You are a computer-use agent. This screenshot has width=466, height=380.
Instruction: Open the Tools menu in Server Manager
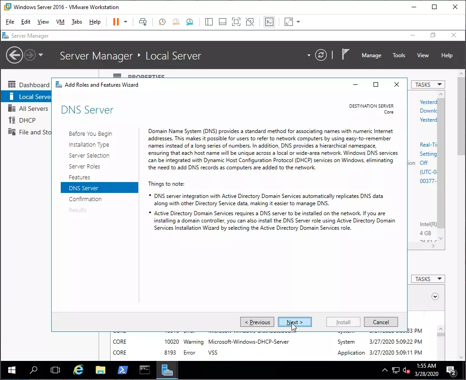coord(398,55)
